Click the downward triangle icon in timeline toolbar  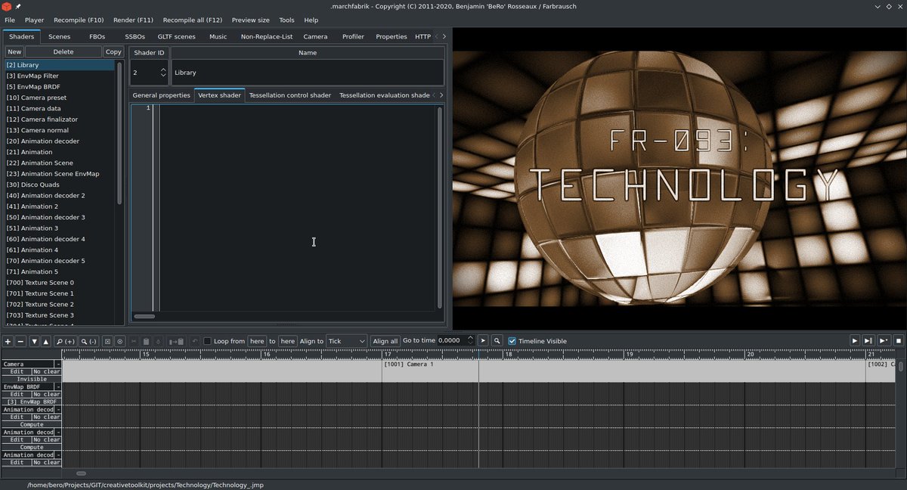tap(33, 341)
